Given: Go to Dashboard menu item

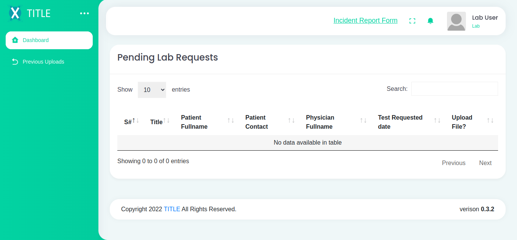Looking at the screenshot, I should pyautogui.click(x=36, y=40).
